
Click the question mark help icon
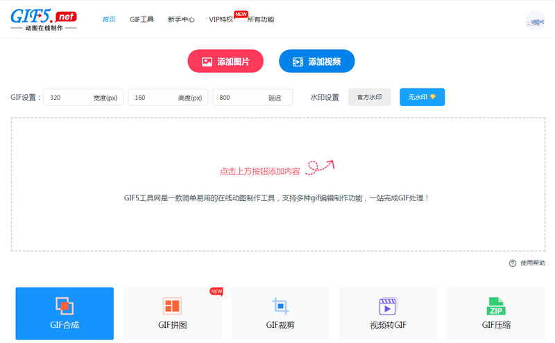pyautogui.click(x=512, y=263)
